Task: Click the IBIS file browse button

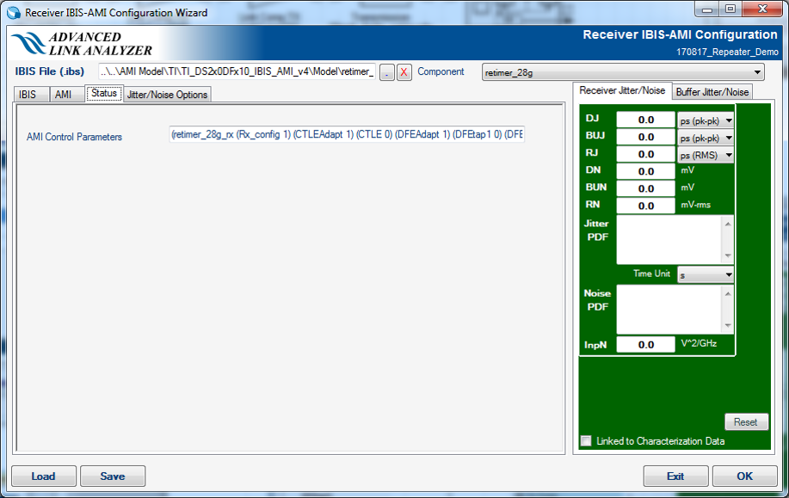Action: tap(386, 72)
